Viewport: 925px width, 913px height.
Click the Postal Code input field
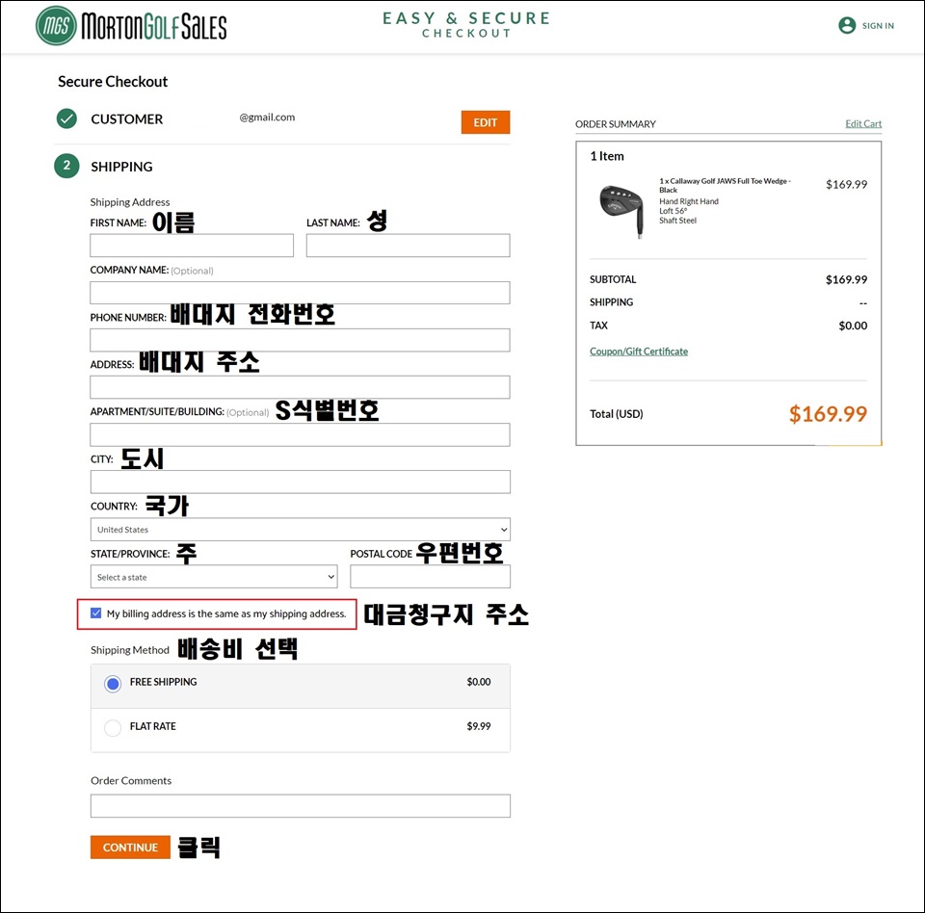(x=430, y=576)
